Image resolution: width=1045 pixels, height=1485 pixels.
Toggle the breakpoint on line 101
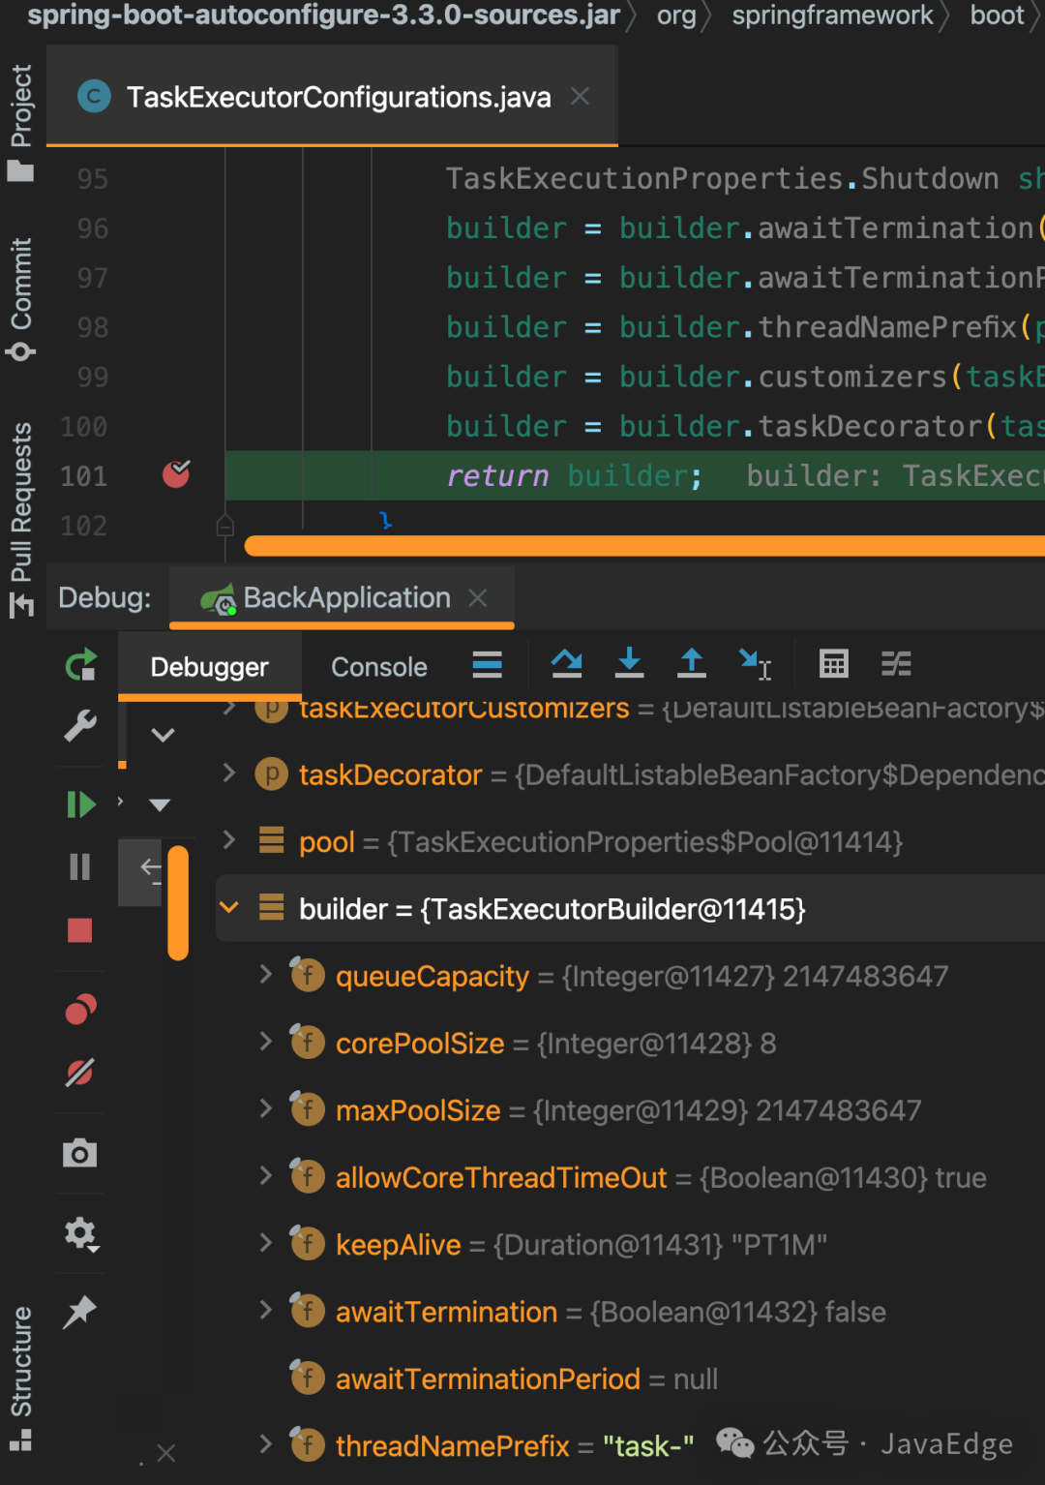tap(176, 474)
